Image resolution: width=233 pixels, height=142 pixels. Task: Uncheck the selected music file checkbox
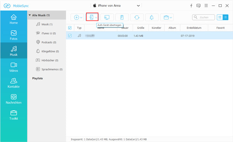(x=70, y=36)
